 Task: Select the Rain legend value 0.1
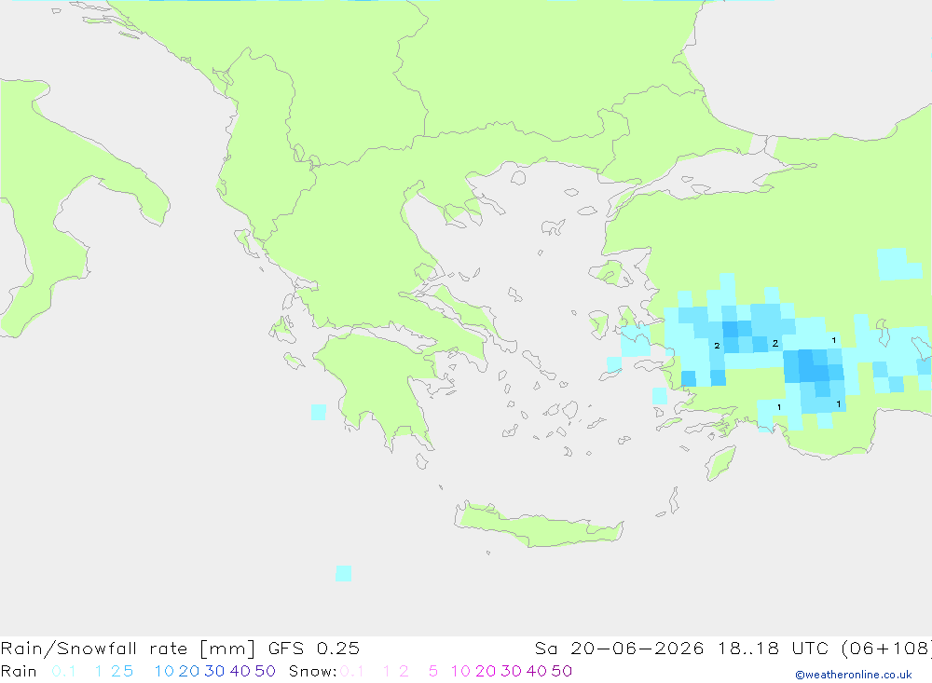pyautogui.click(x=63, y=671)
